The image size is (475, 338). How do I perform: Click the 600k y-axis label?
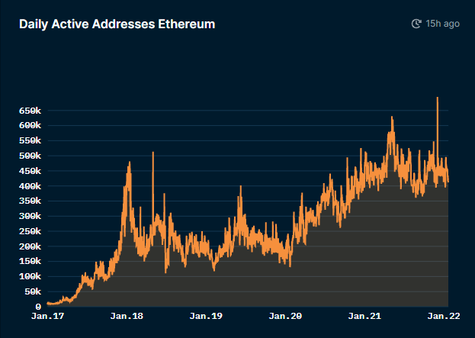(x=30, y=125)
